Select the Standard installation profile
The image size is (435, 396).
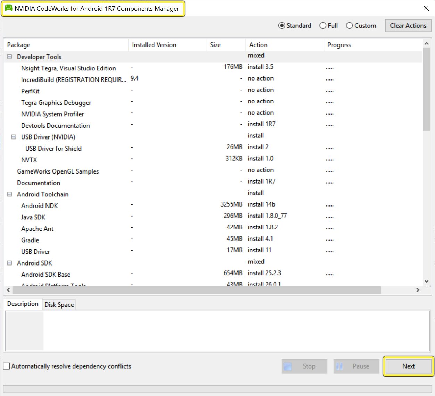(281, 25)
